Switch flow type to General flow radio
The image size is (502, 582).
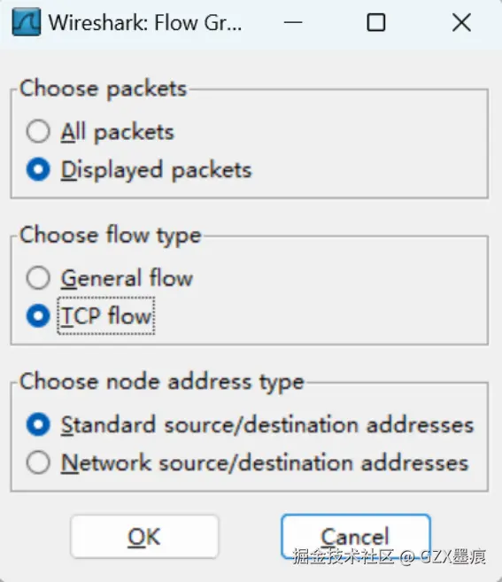(x=38, y=277)
